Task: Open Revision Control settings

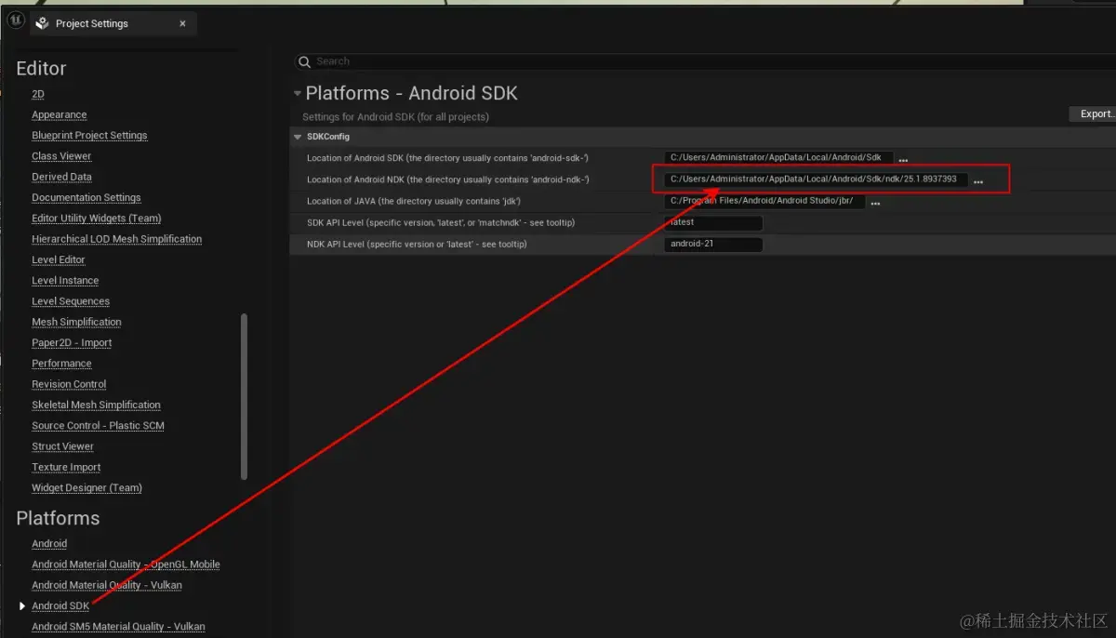Action: (69, 384)
